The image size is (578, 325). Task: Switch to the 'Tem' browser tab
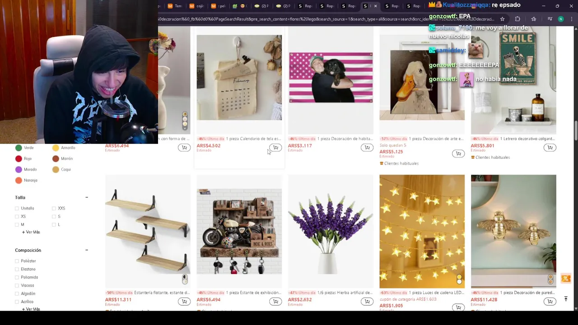pos(175,6)
